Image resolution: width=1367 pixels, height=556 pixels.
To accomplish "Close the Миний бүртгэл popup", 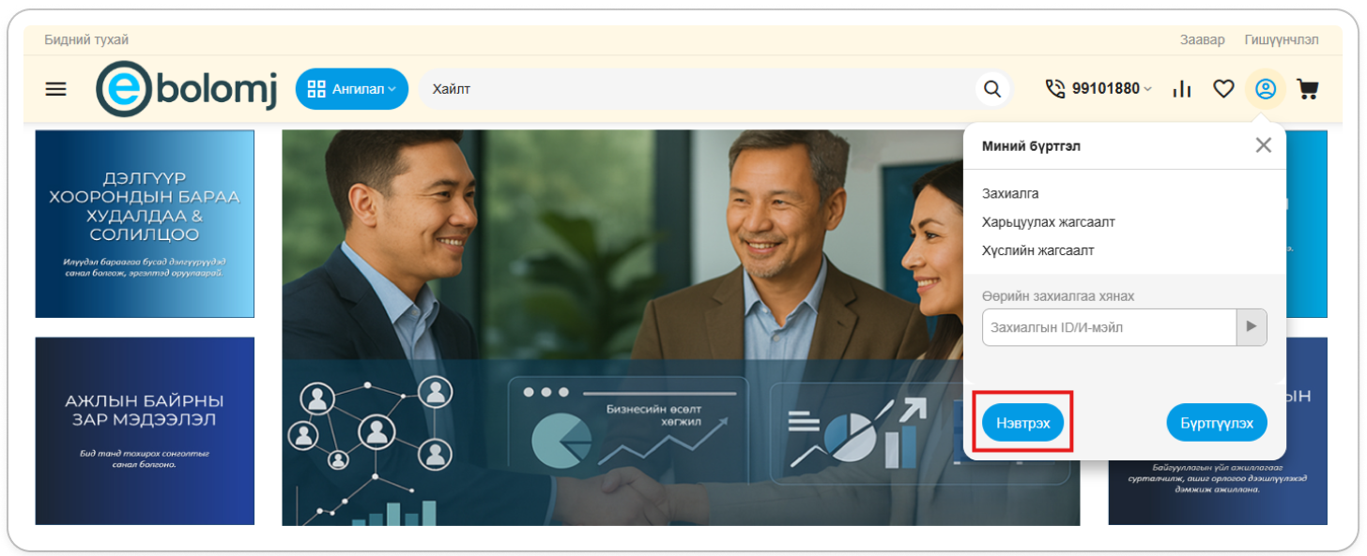I will 1264,145.
